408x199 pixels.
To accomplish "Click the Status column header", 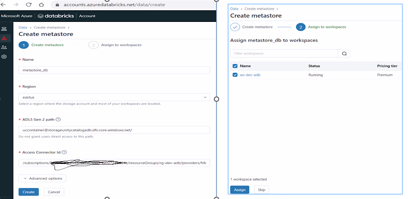I will [314, 66].
